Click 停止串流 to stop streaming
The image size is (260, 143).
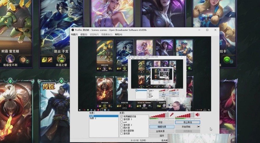click(x=188, y=122)
